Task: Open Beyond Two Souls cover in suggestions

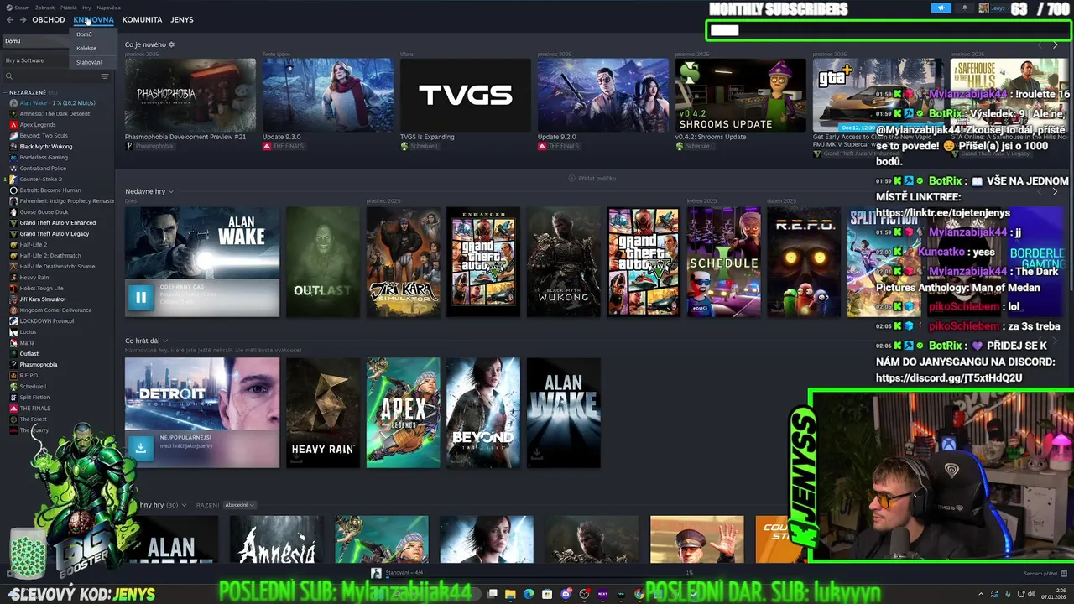Action: 483,413
